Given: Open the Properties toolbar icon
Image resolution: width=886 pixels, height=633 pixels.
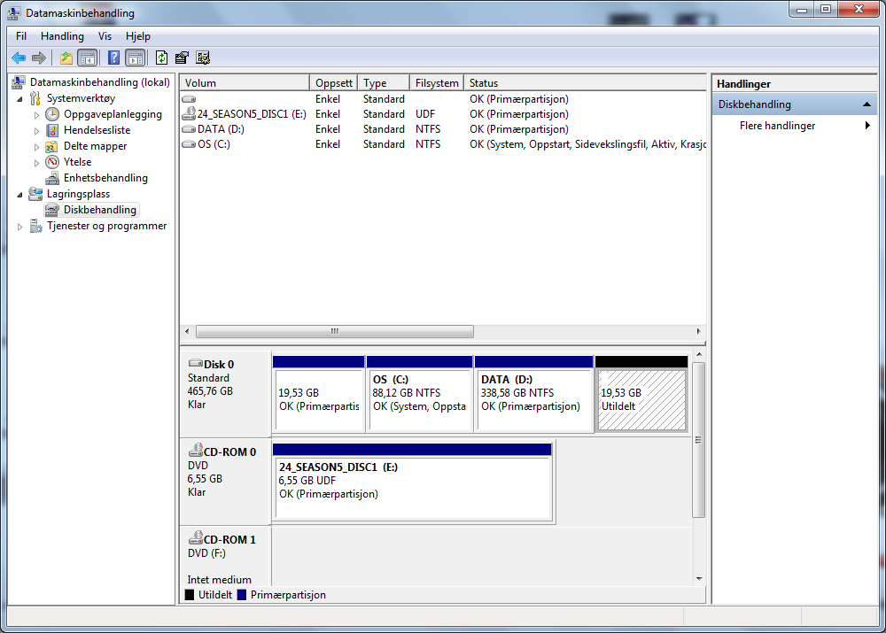Looking at the screenshot, I should 182,58.
